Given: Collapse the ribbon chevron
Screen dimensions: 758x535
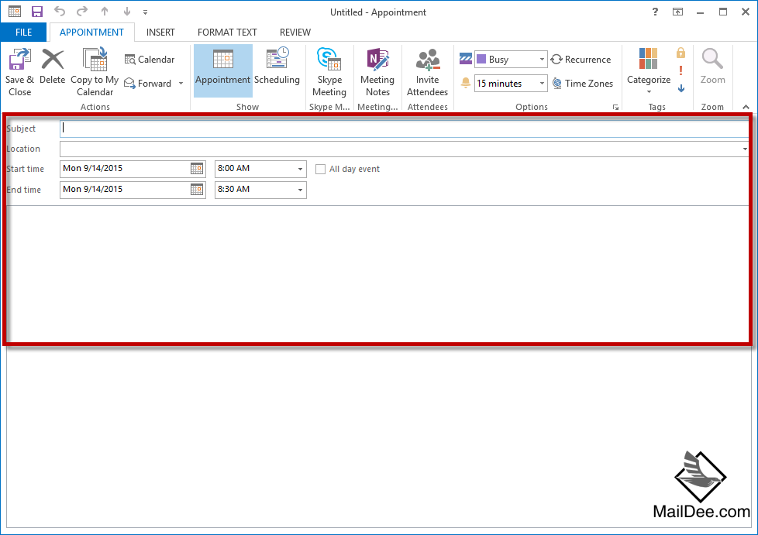Looking at the screenshot, I should (x=746, y=107).
